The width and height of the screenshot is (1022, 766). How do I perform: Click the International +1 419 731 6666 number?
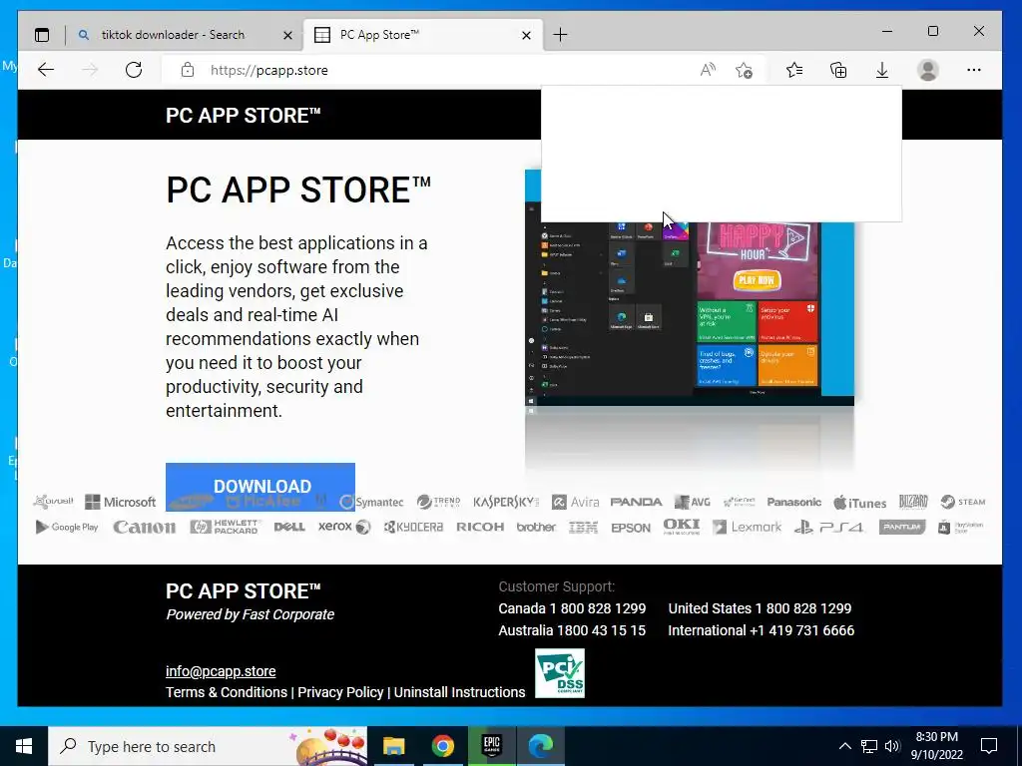tap(761, 630)
